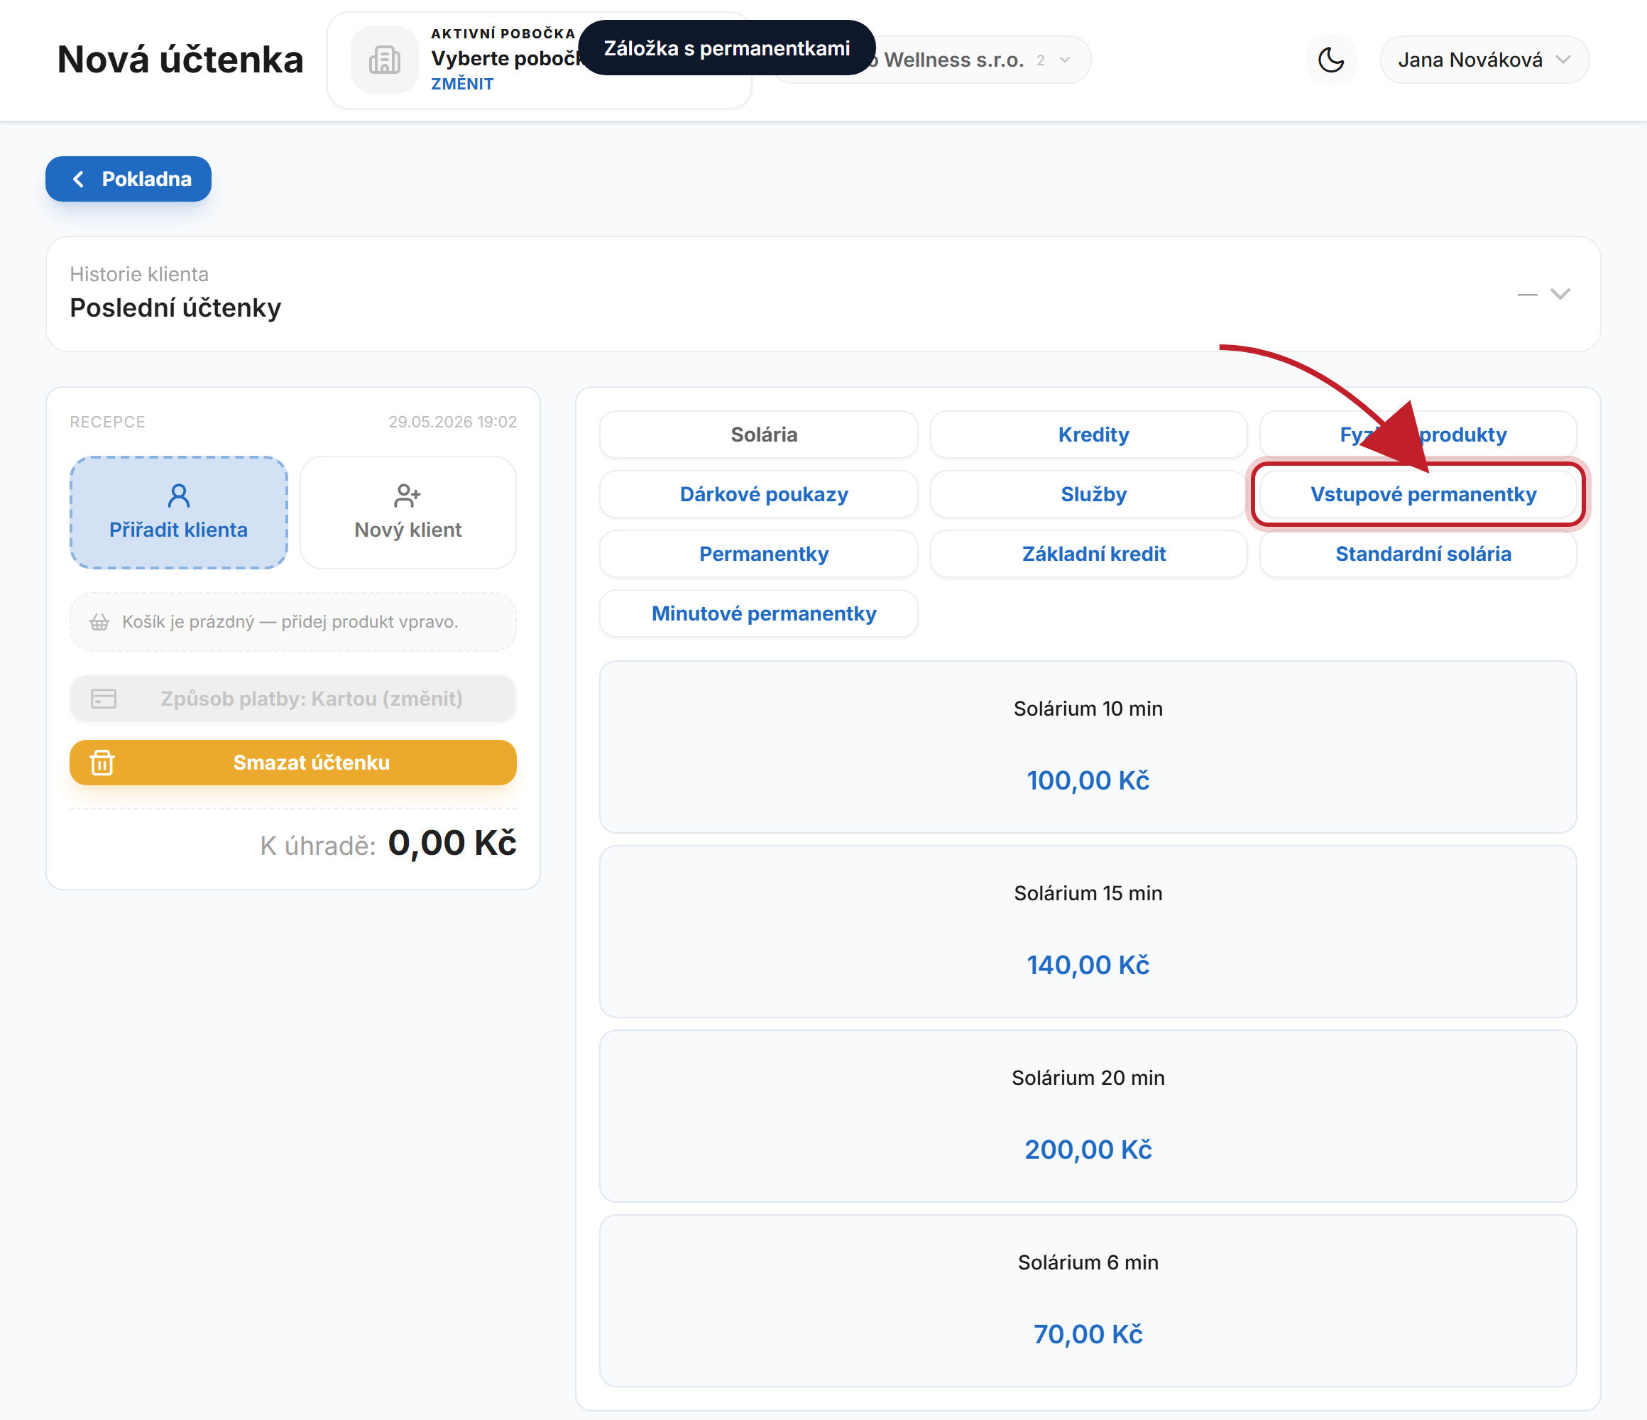Click the branch building icon
Screen dimensions: 1647x1420
click(385, 60)
